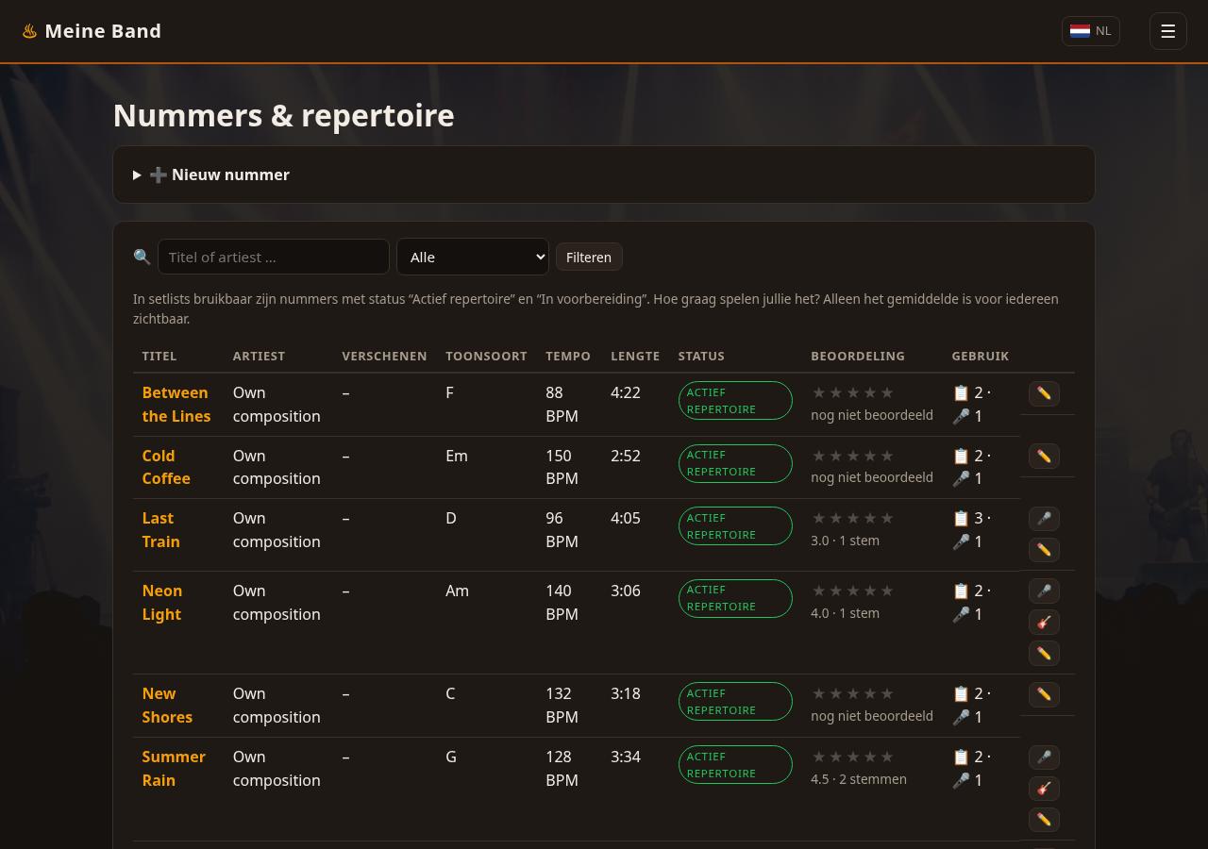Click the guitar icon in Summer Rain row
This screenshot has width=1208, height=849.
click(x=1044, y=789)
